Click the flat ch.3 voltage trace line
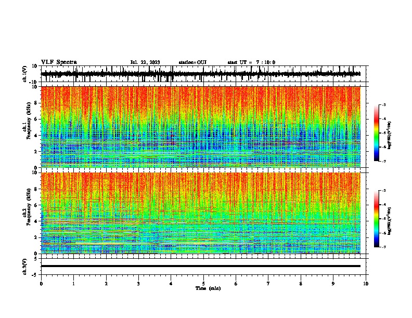 click(x=201, y=266)
